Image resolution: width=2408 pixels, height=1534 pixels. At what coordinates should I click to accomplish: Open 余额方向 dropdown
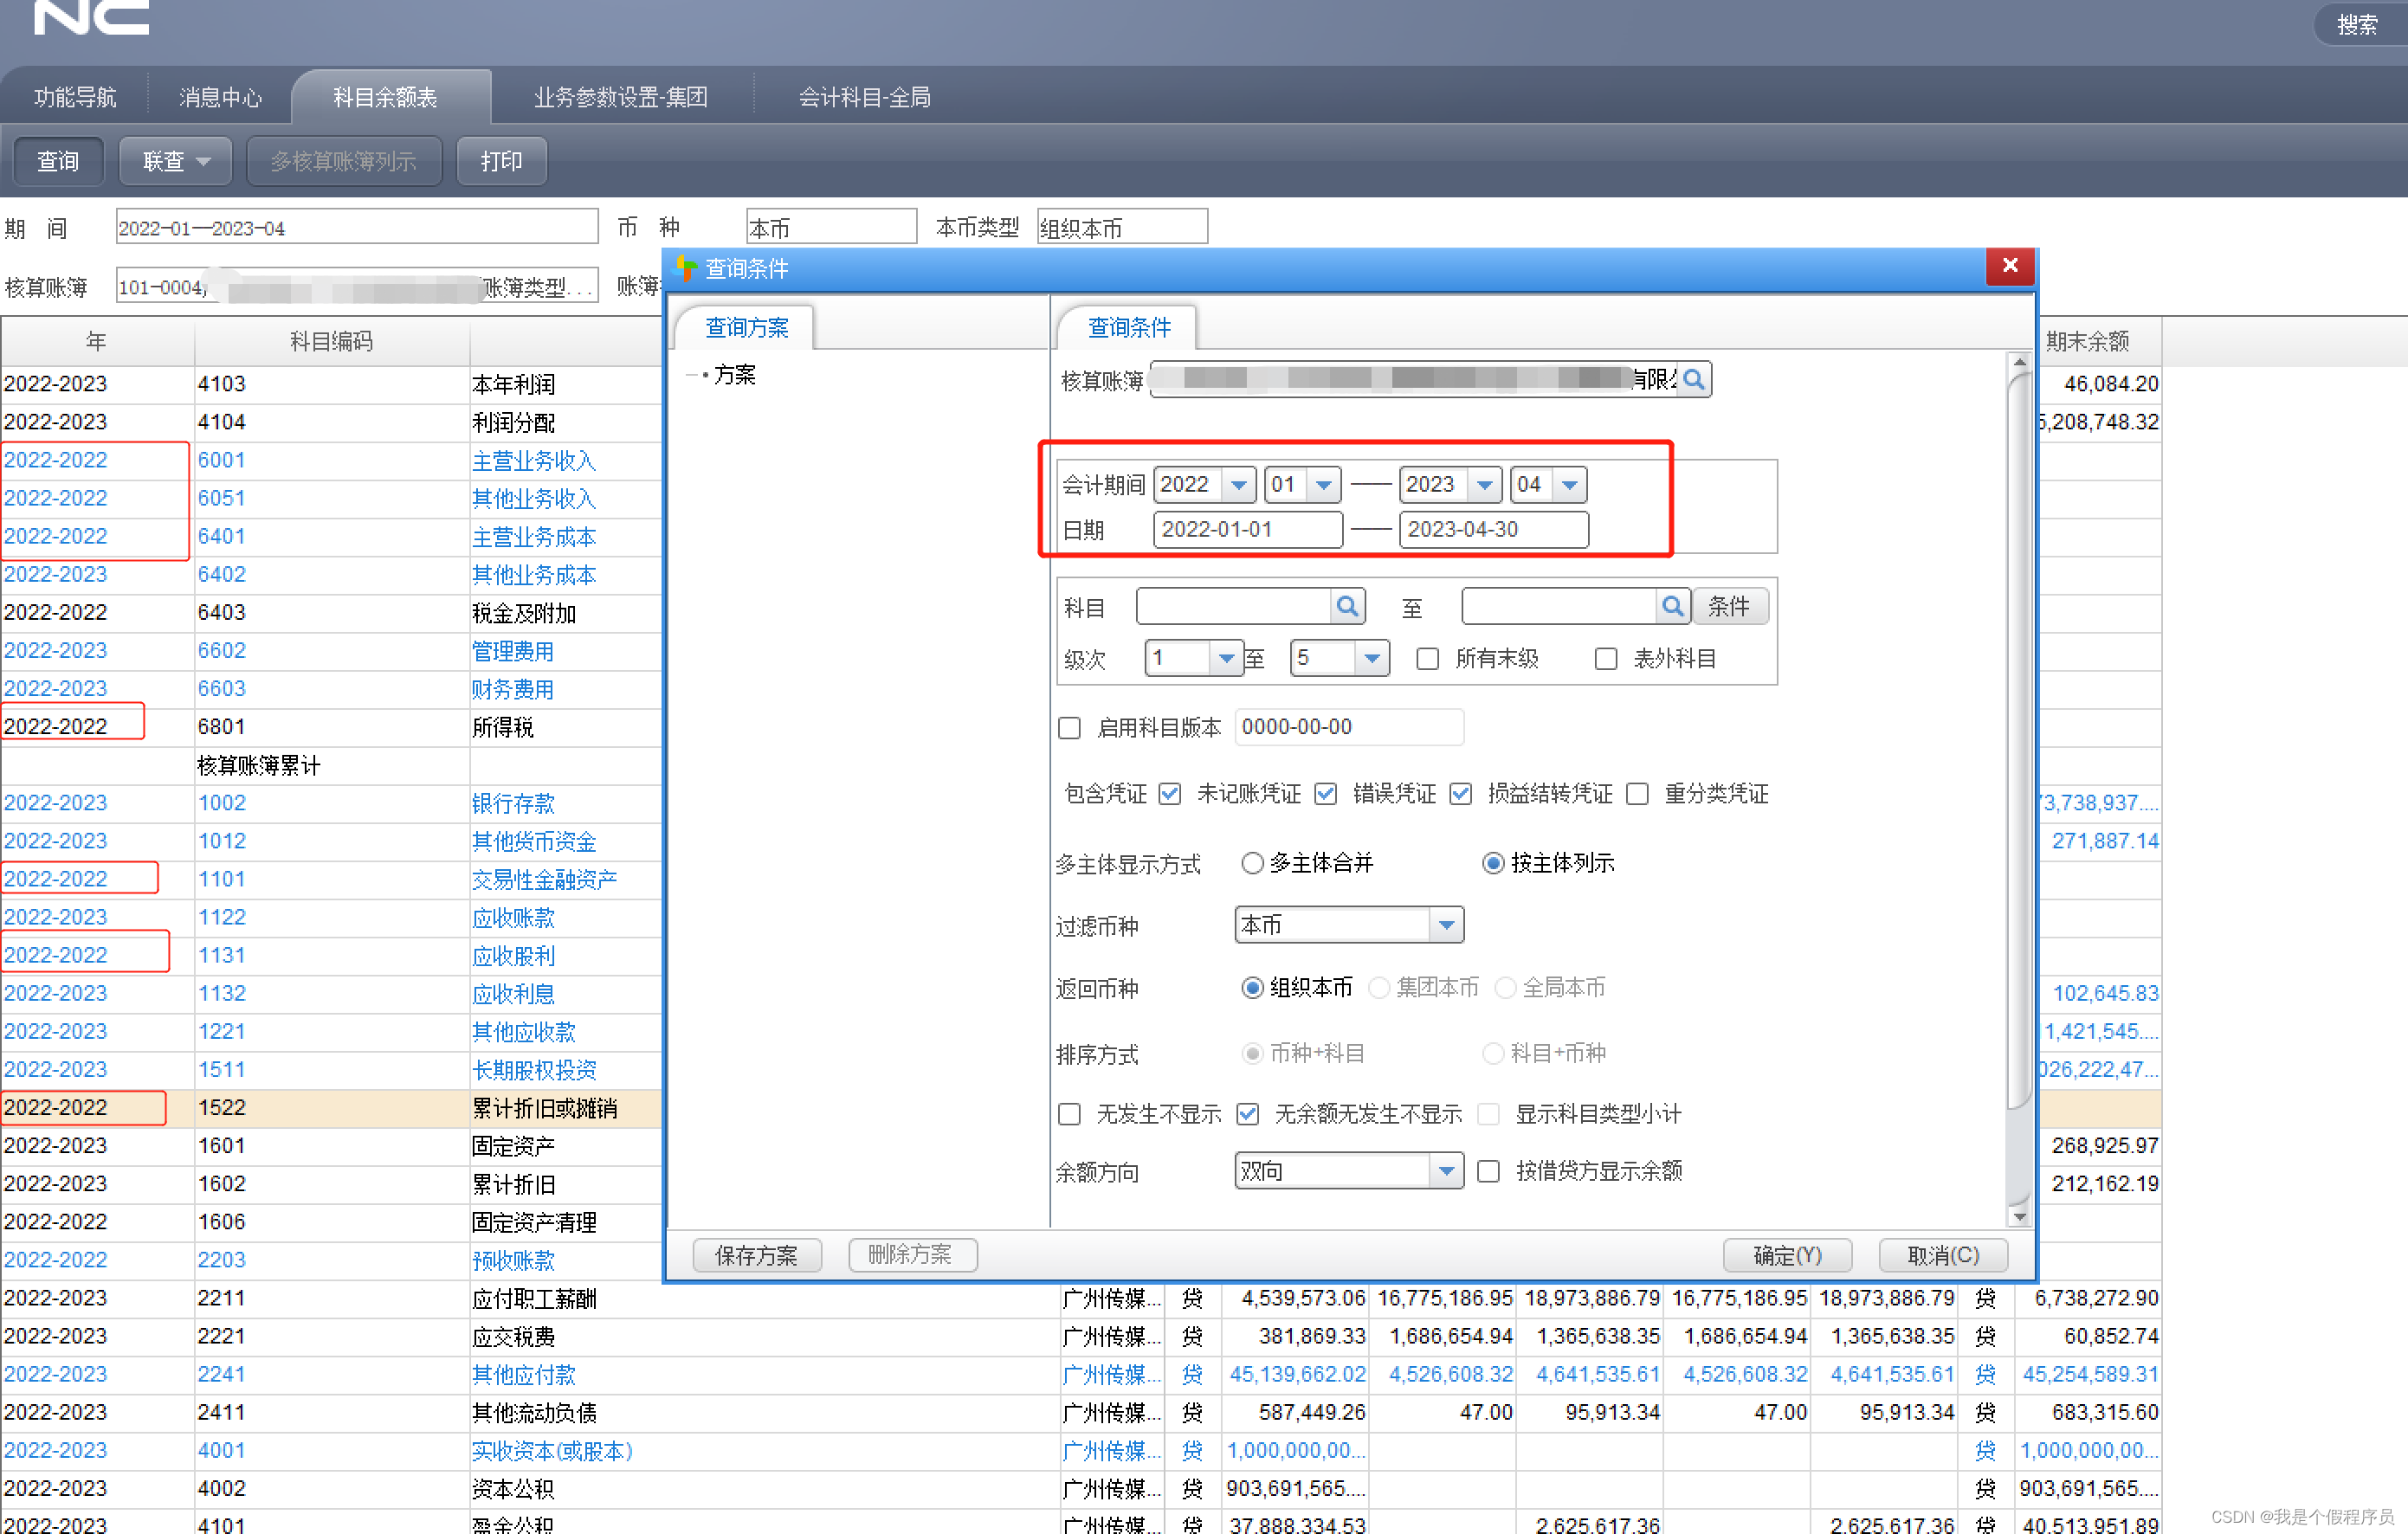click(x=1446, y=1171)
